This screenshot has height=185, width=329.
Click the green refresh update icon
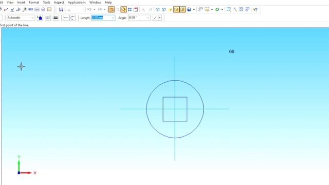pos(217,10)
